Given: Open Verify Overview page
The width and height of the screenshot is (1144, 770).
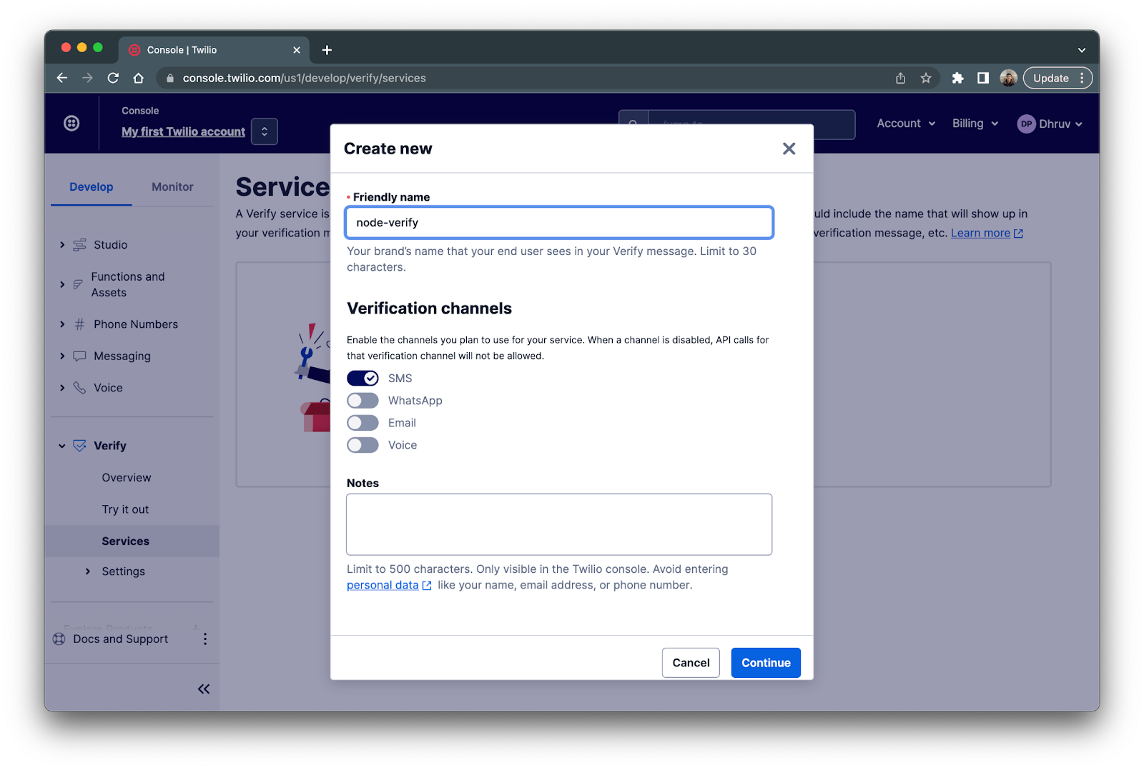Looking at the screenshot, I should (x=127, y=478).
